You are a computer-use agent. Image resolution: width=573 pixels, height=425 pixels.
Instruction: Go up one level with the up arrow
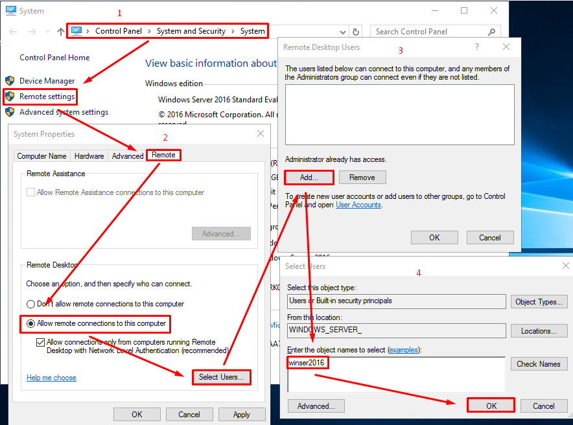61,32
